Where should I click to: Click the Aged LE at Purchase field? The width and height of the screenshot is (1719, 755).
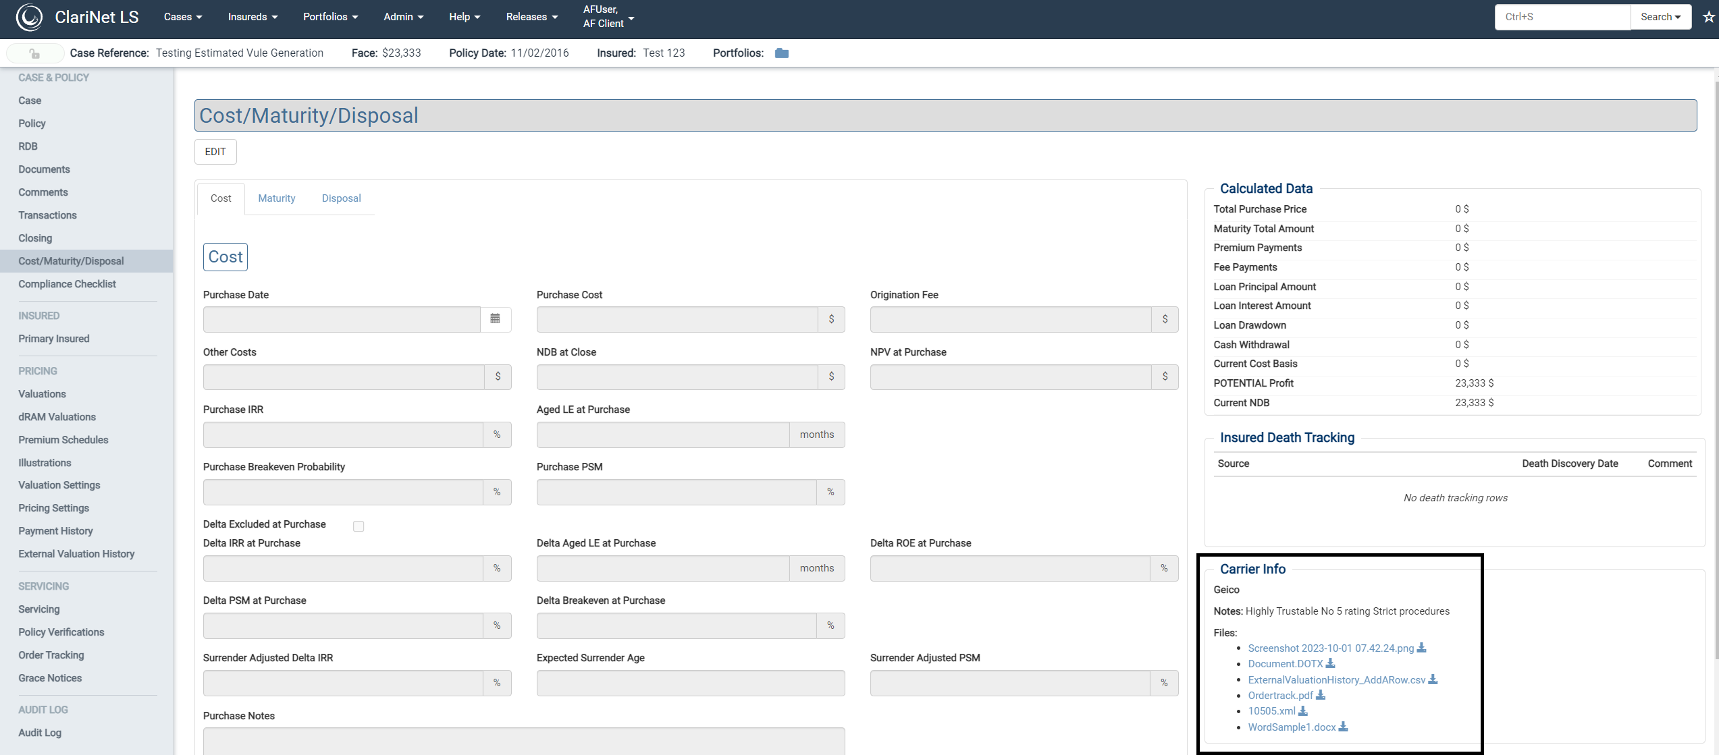[x=663, y=435]
